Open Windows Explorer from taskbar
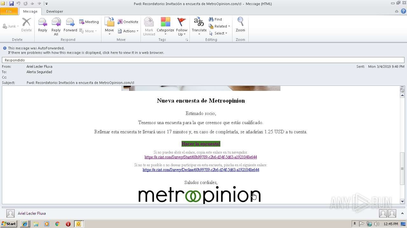 [36, 224]
